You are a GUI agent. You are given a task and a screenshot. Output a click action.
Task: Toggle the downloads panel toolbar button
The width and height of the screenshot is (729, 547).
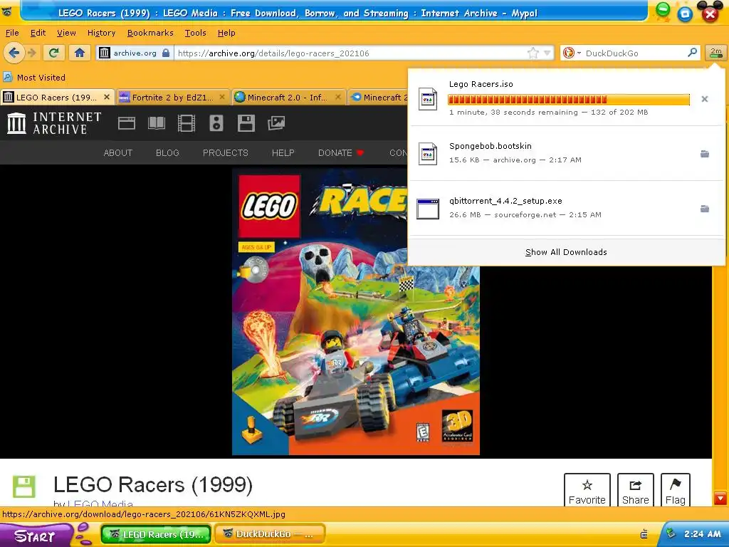715,53
